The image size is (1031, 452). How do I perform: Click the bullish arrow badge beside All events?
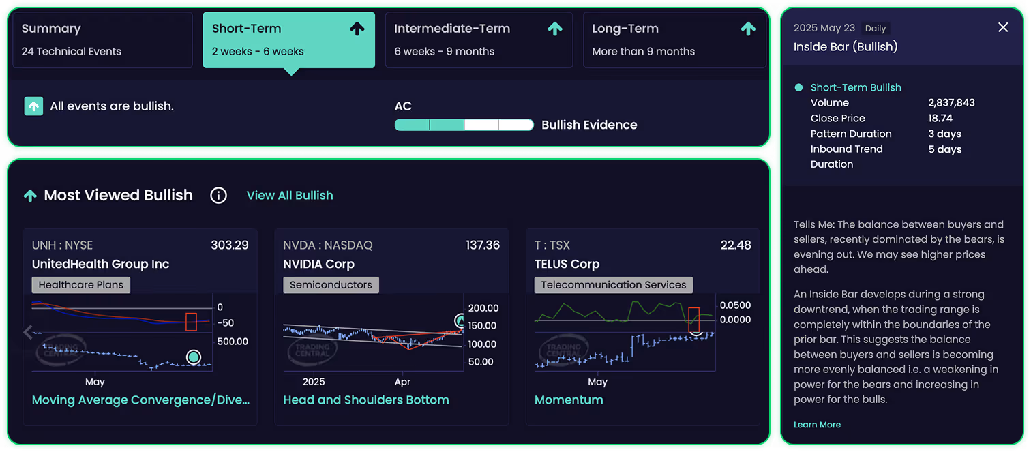click(x=33, y=106)
